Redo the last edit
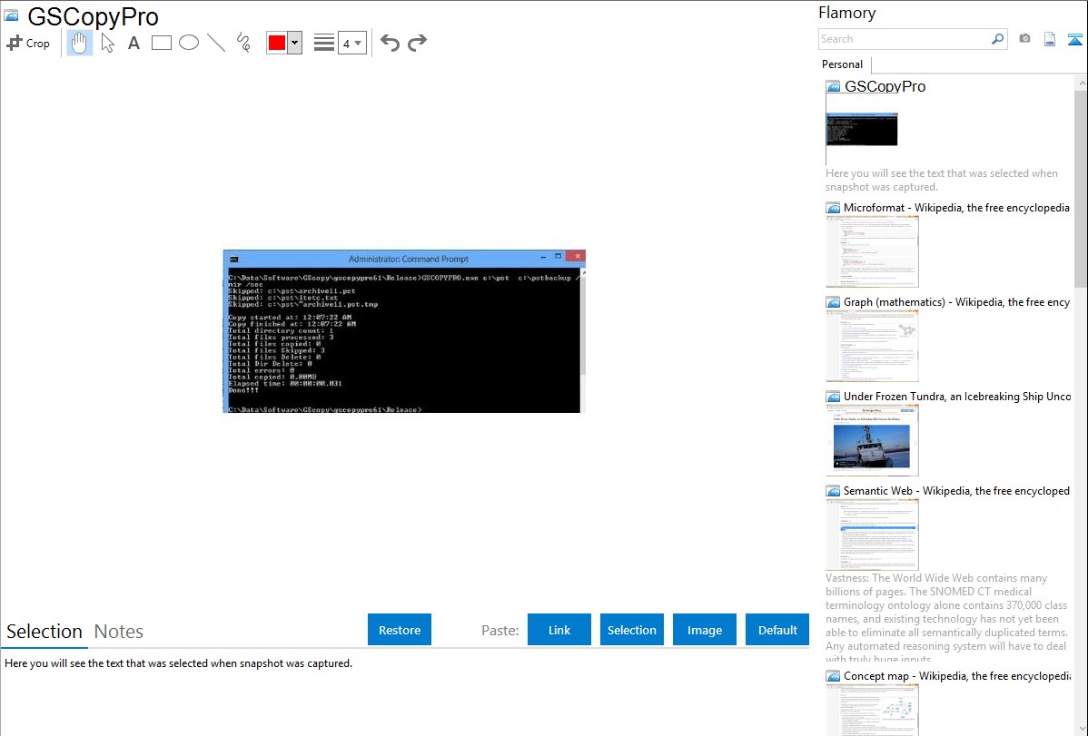Screen dimensions: 1088x736 [x=417, y=43]
